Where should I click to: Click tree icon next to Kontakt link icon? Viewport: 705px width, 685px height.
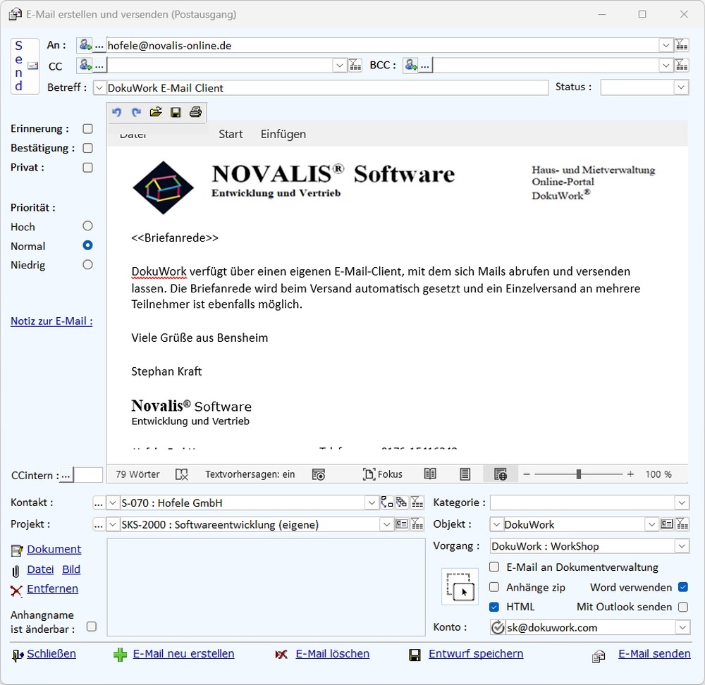click(402, 502)
